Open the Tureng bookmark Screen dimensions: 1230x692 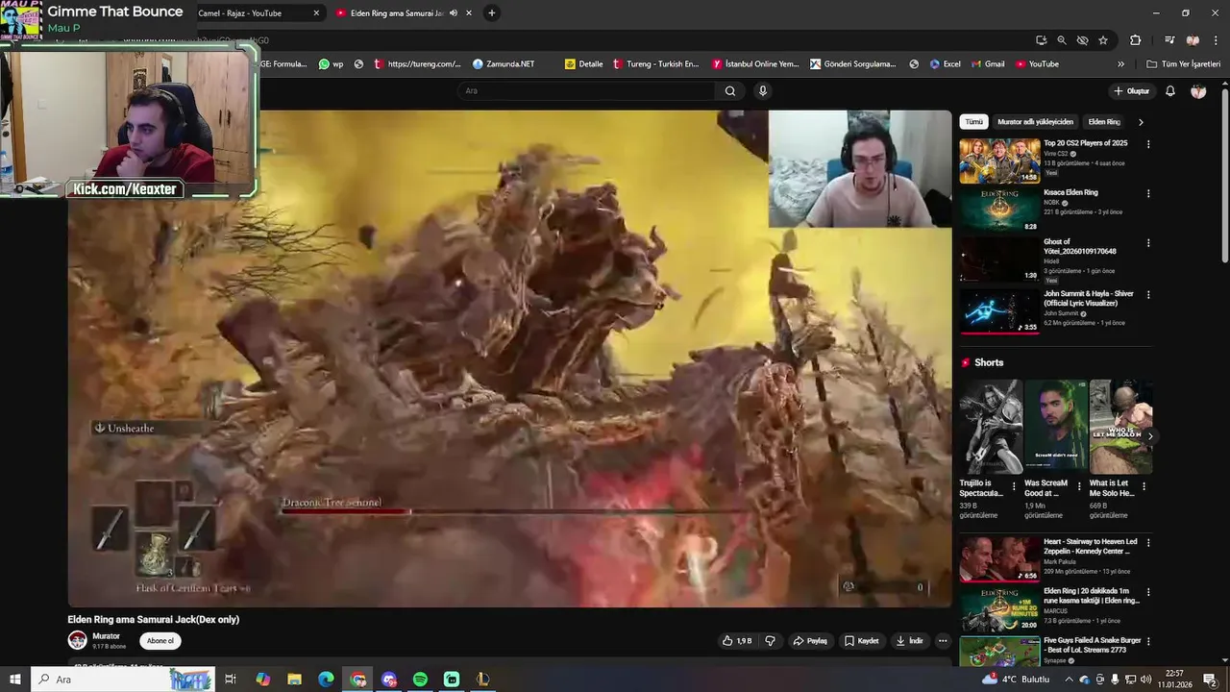pos(655,64)
